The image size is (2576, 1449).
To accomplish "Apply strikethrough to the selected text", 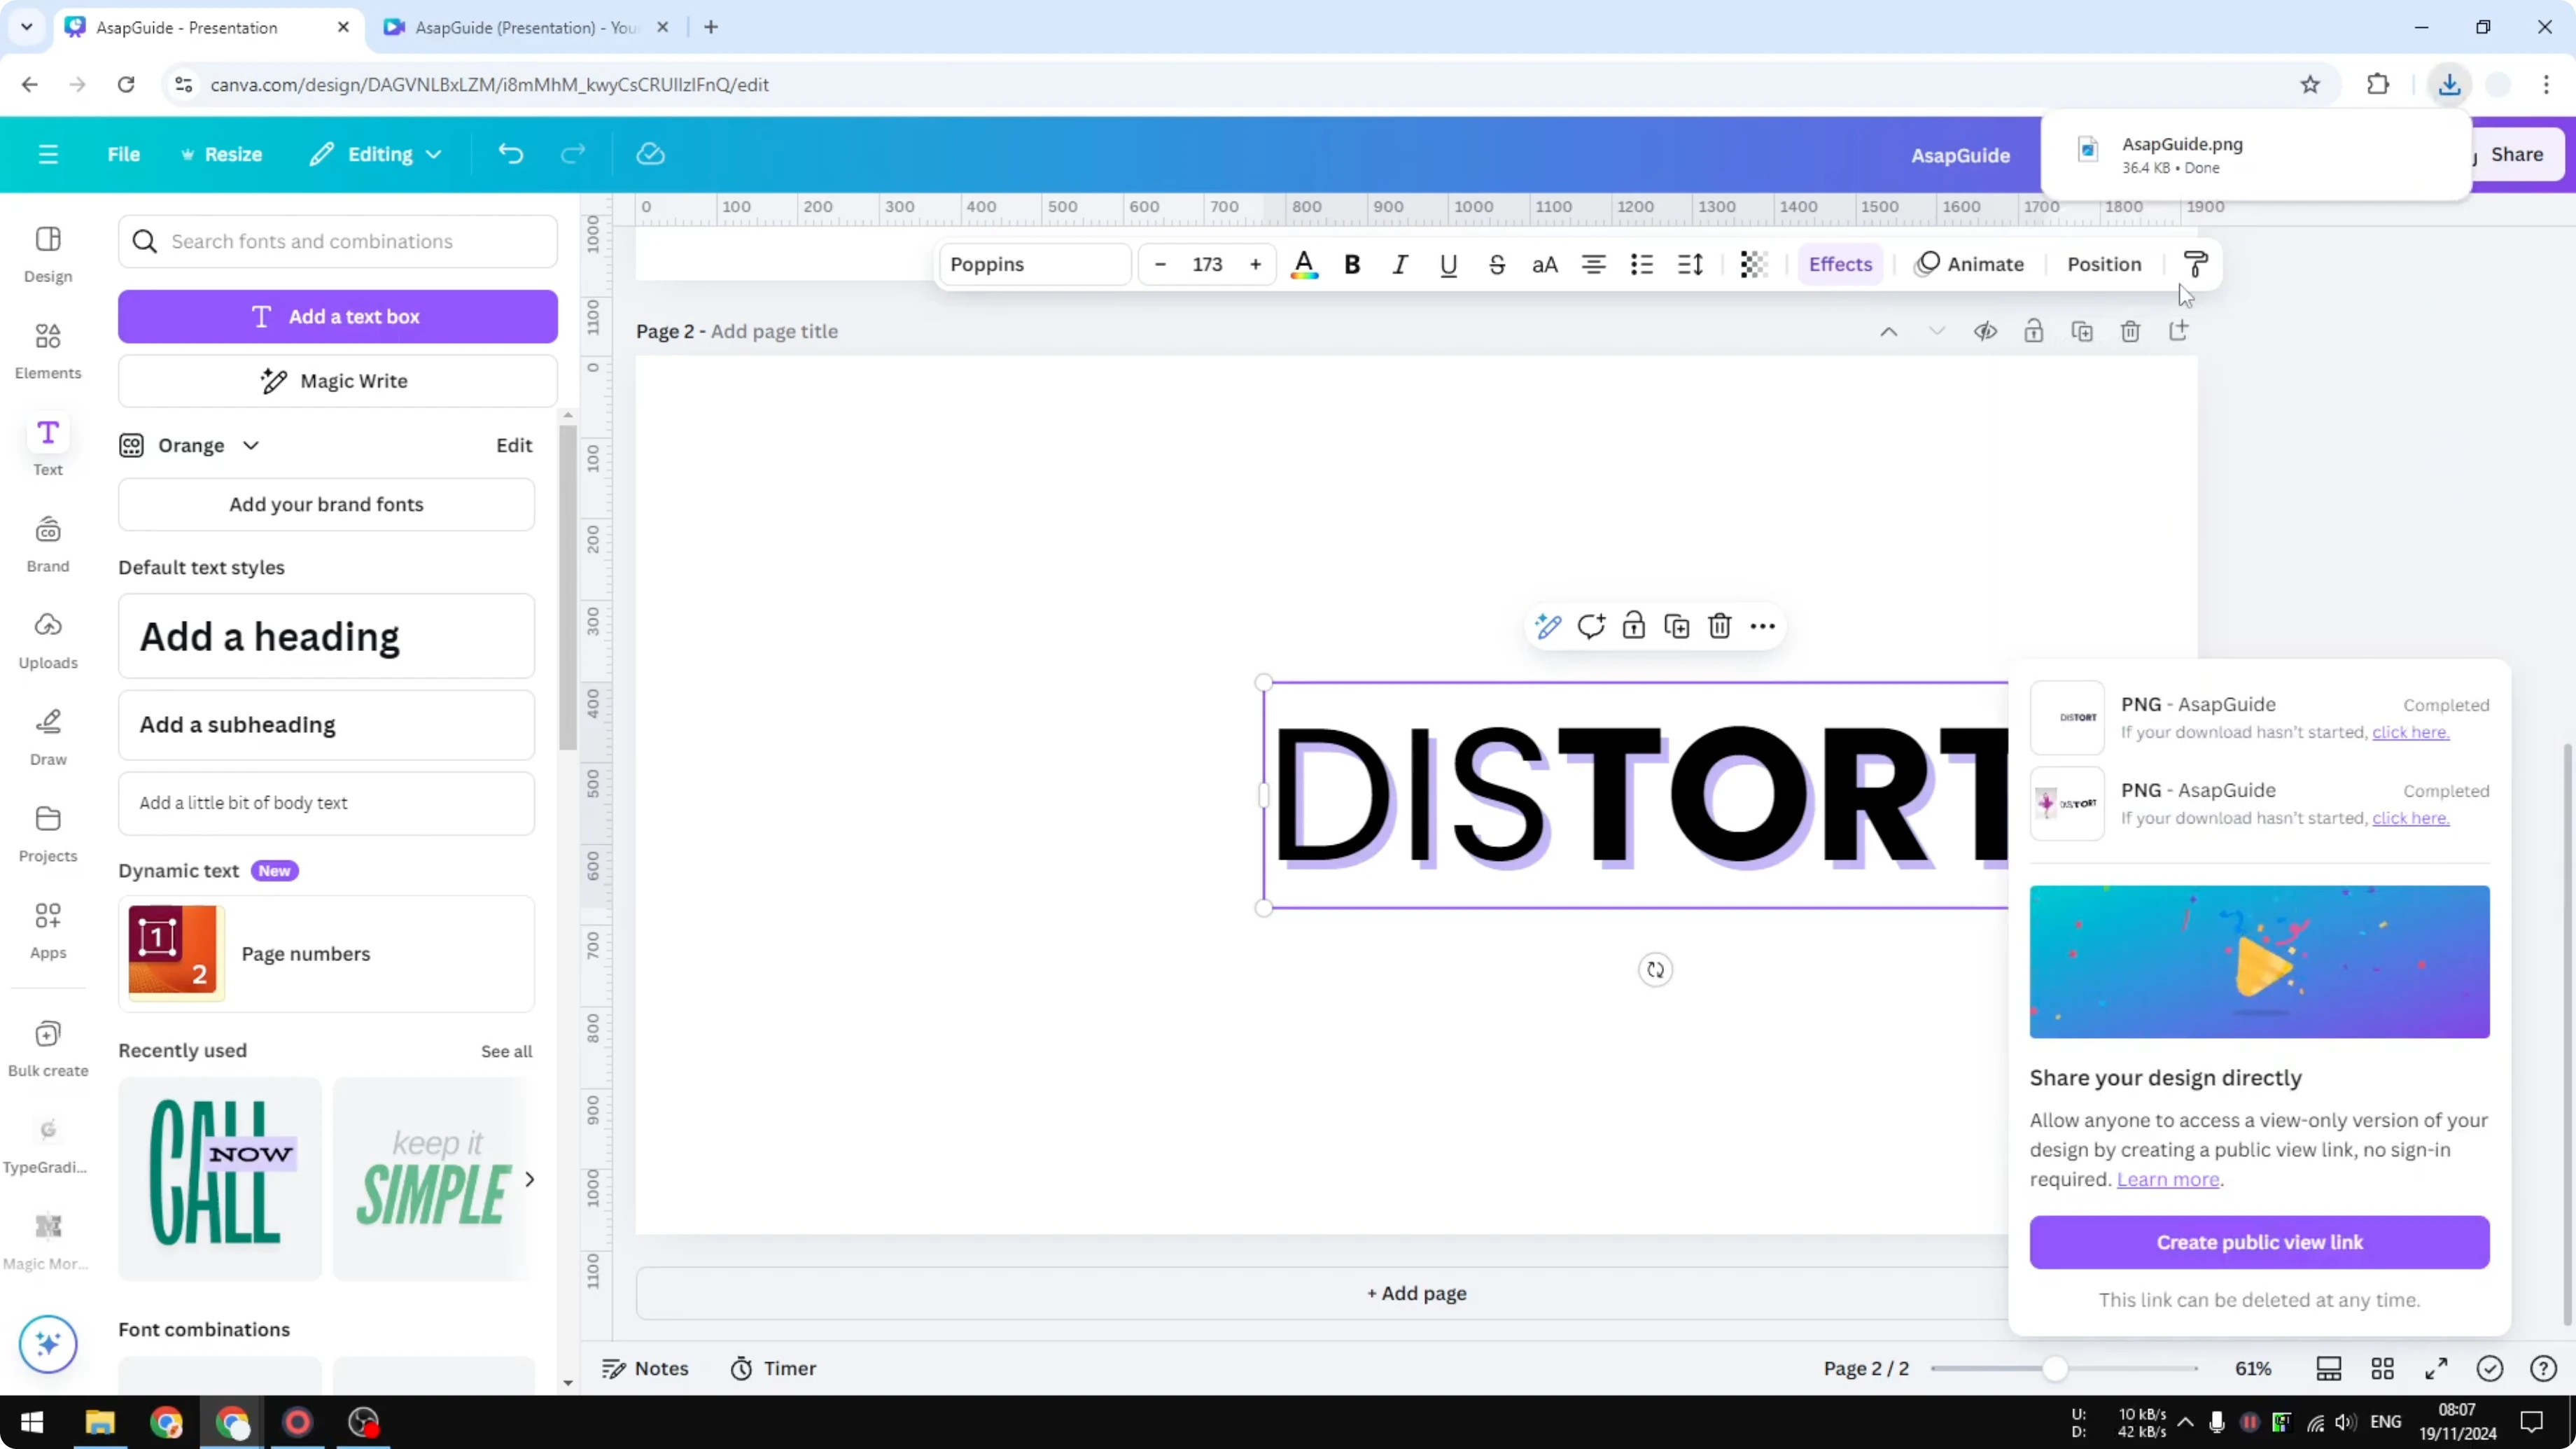I will pyautogui.click(x=1496, y=264).
